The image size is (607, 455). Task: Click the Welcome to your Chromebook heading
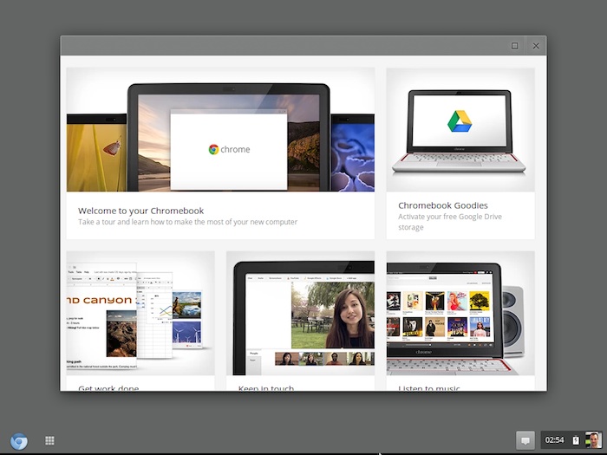[x=140, y=211]
